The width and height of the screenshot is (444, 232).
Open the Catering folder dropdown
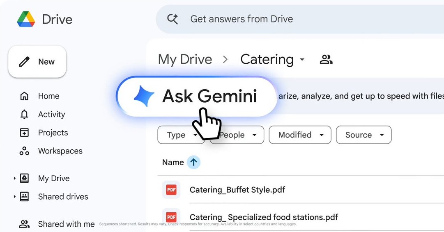point(302,60)
